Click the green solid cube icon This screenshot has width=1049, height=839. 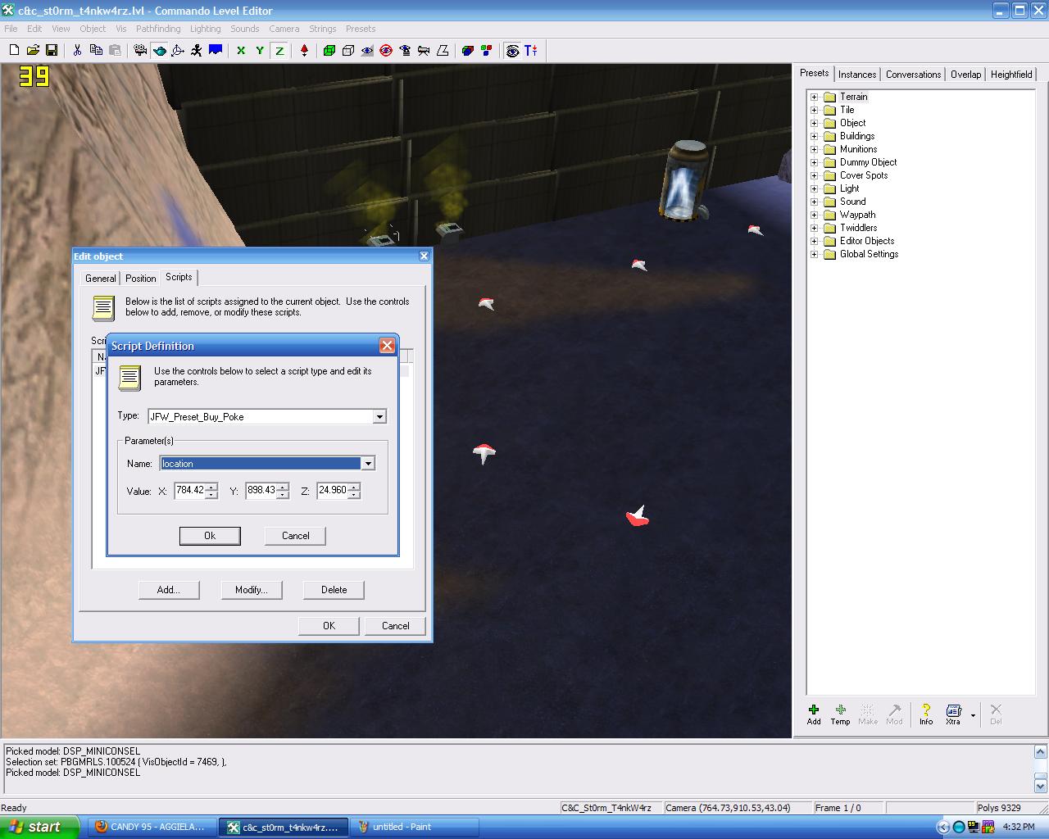click(x=329, y=51)
